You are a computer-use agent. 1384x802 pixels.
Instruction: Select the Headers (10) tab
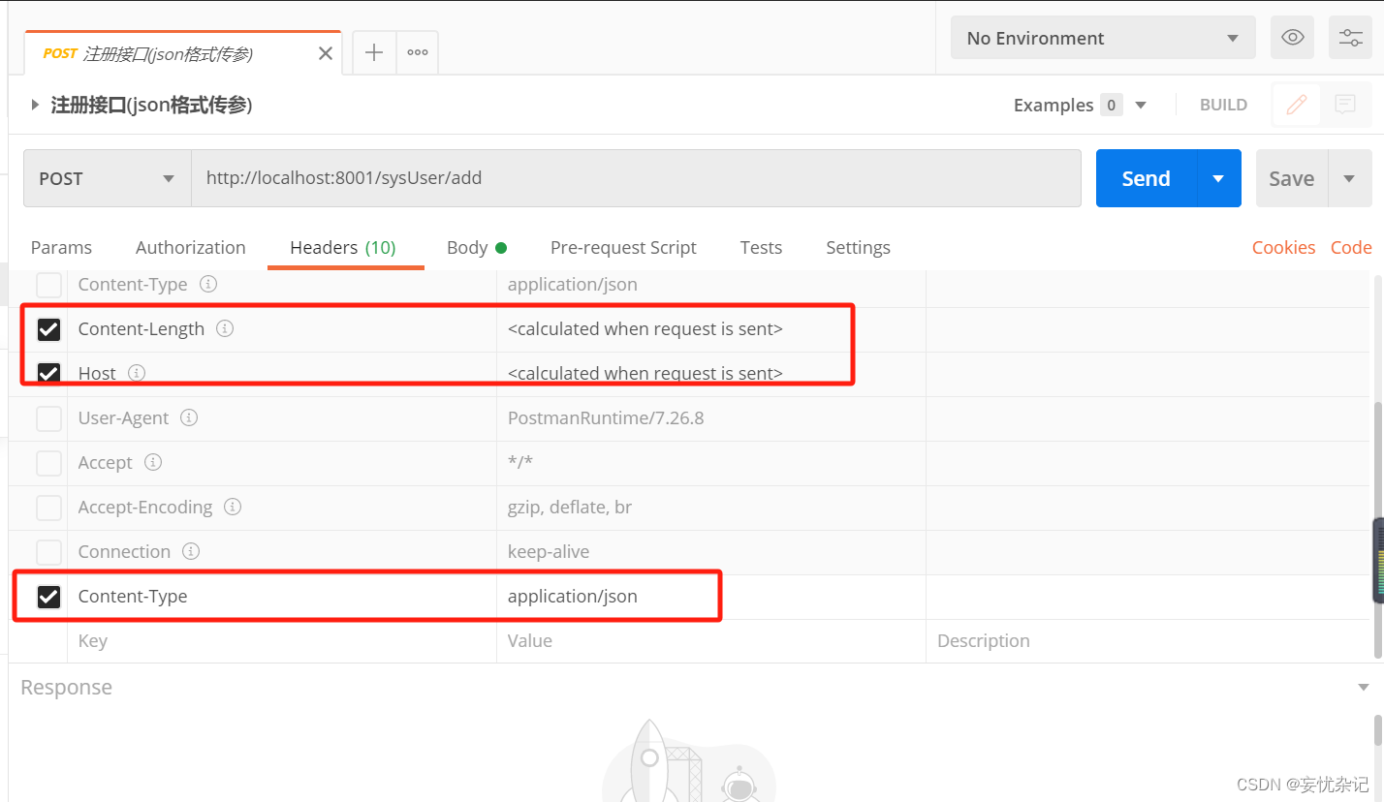(343, 247)
